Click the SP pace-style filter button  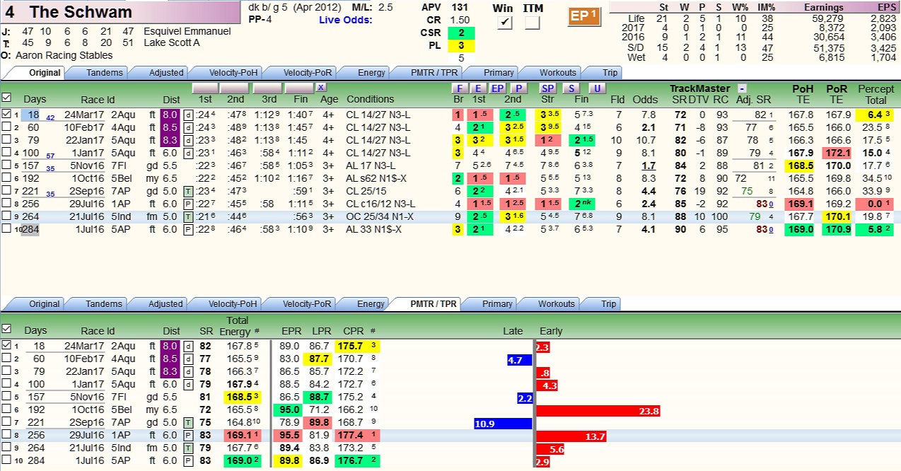(x=548, y=88)
